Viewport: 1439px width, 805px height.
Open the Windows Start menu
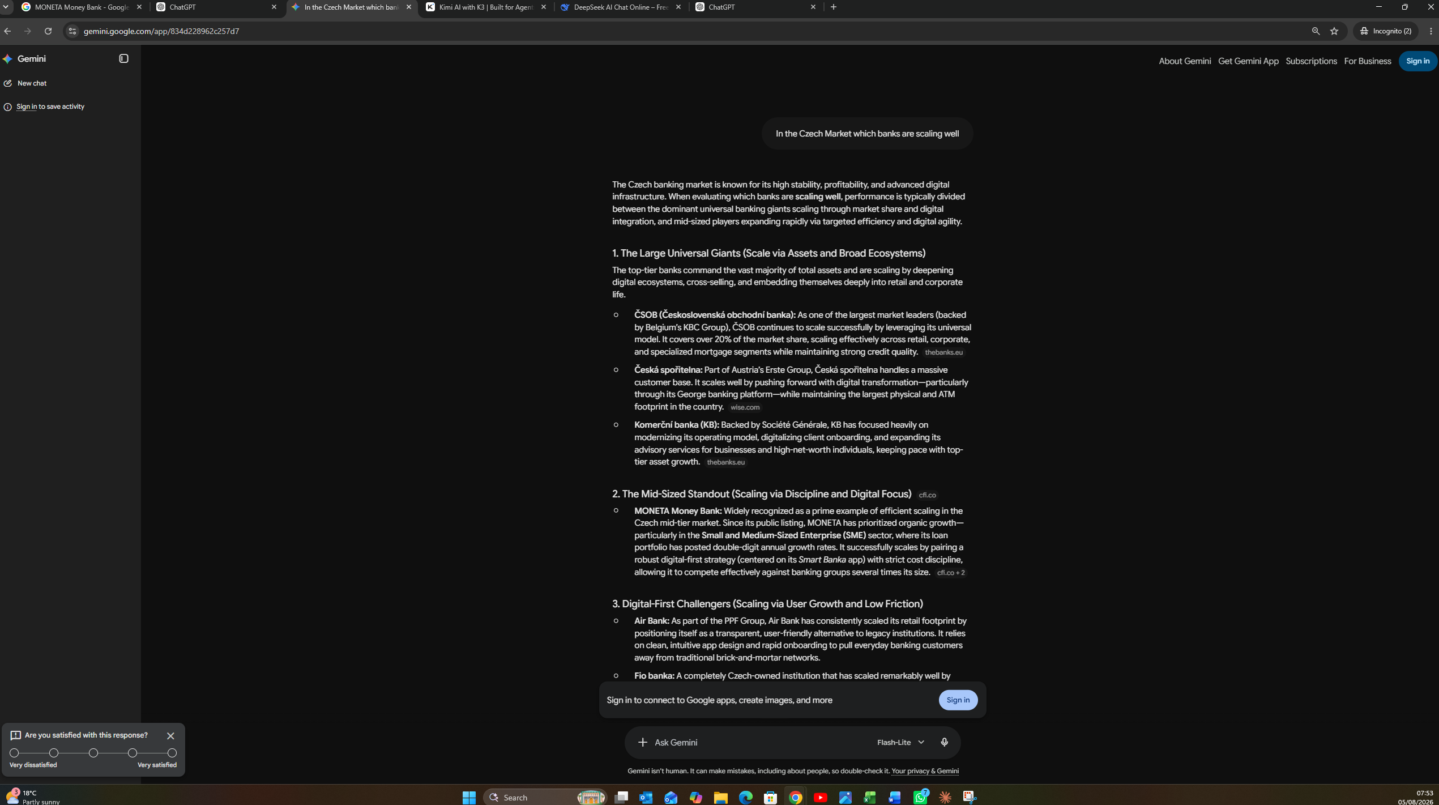469,798
